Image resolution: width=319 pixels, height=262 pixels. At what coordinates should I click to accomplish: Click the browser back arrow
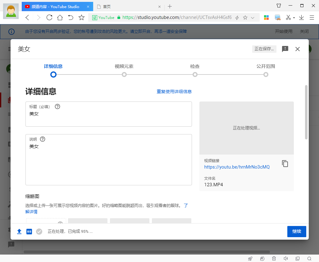click(27, 17)
